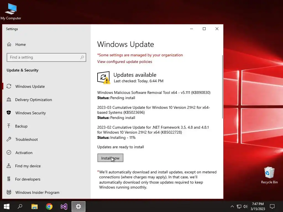Click Some settings are managed by your organization
Image resolution: width=283 pixels, height=212 pixels.
pos(140,55)
